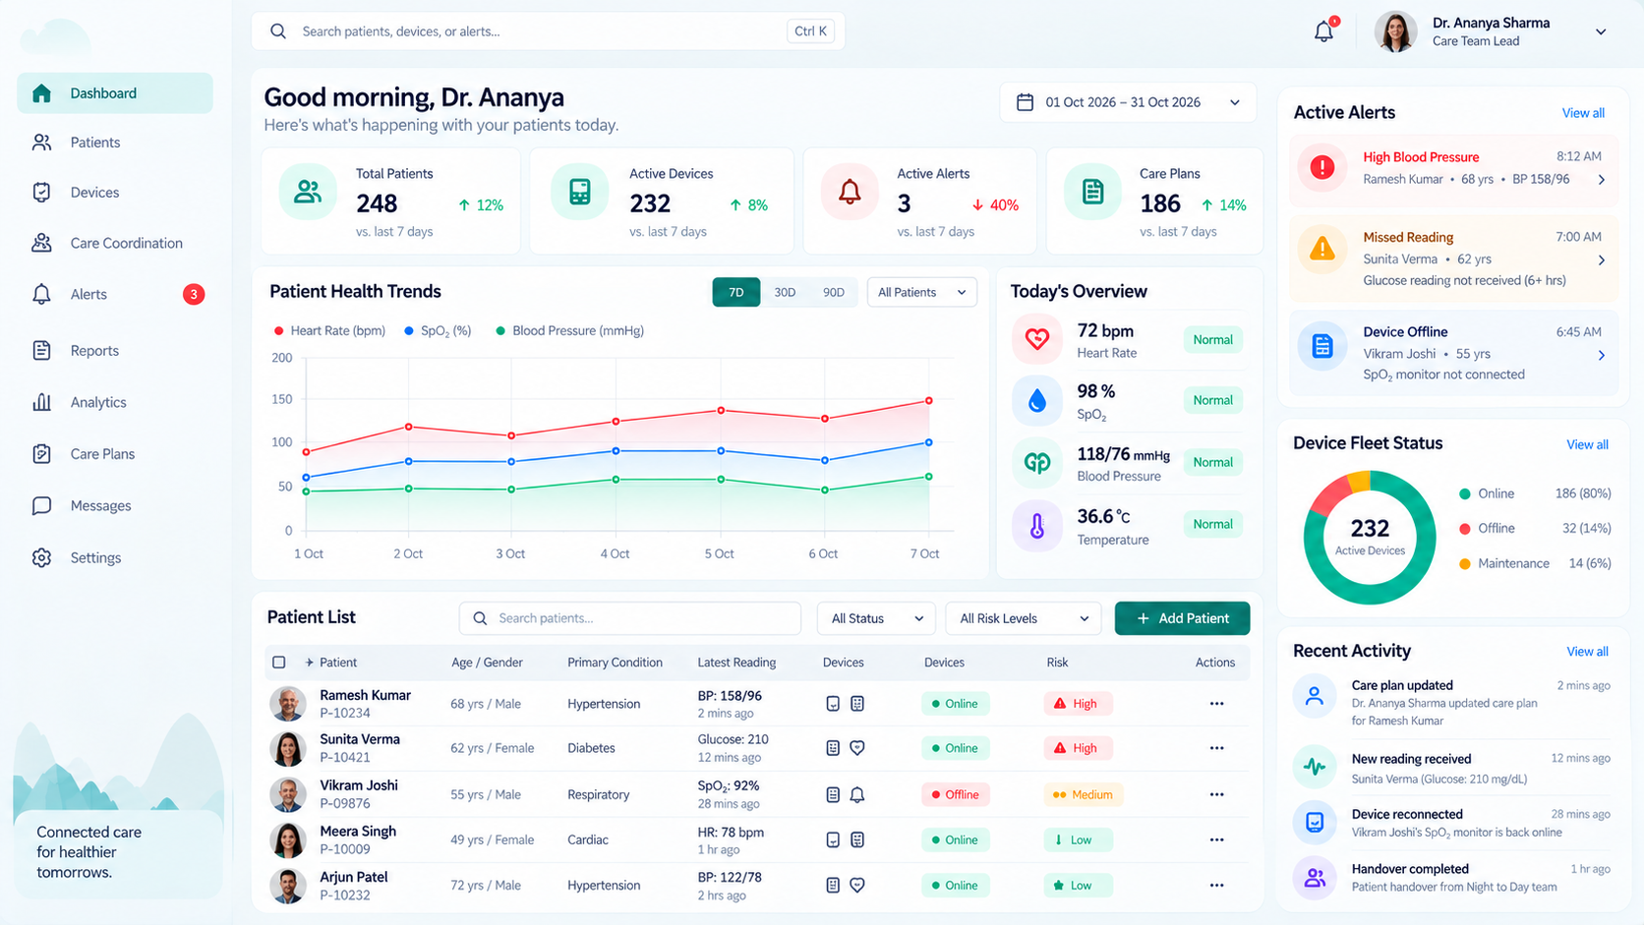Expand the High Blood Pressure alert chevron
1644x925 pixels.
(x=1602, y=179)
